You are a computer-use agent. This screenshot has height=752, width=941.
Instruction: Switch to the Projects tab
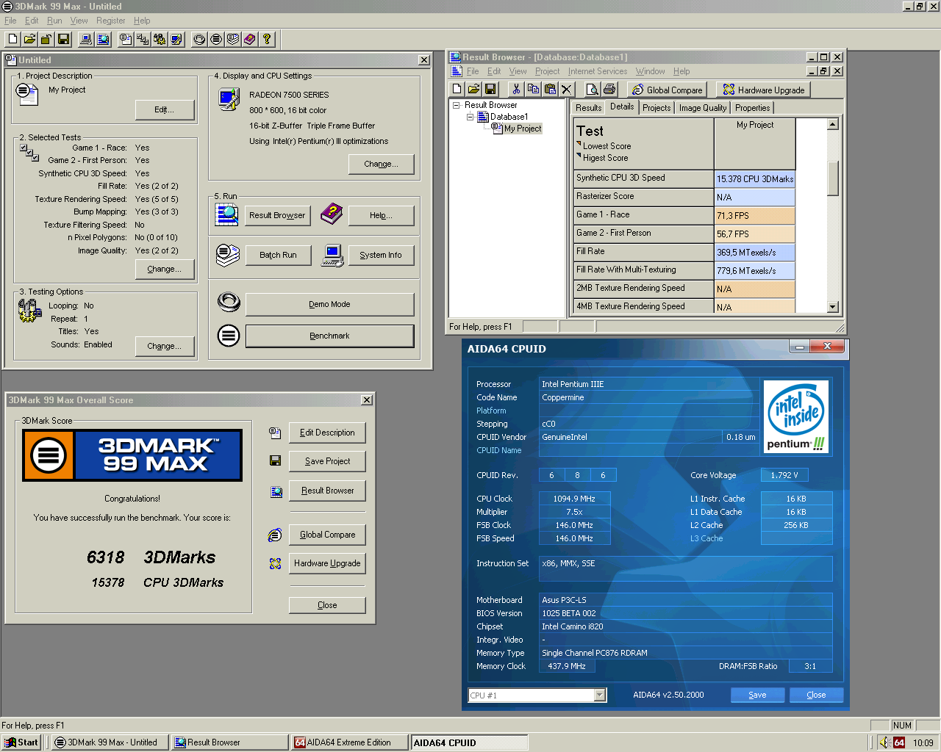point(656,108)
